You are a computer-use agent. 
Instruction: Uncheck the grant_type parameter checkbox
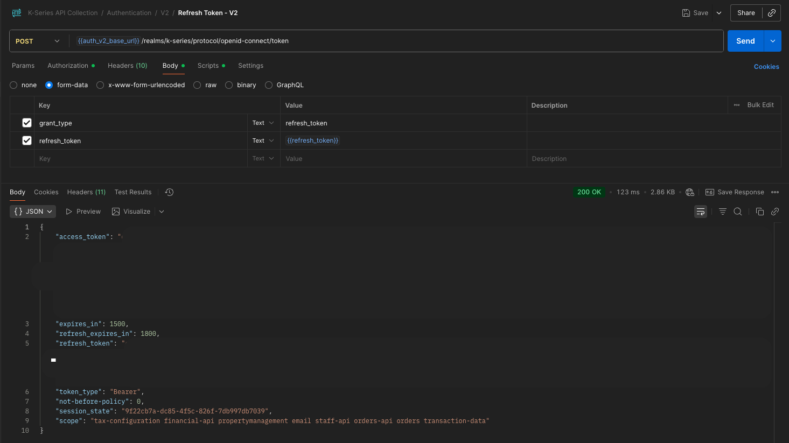point(27,123)
